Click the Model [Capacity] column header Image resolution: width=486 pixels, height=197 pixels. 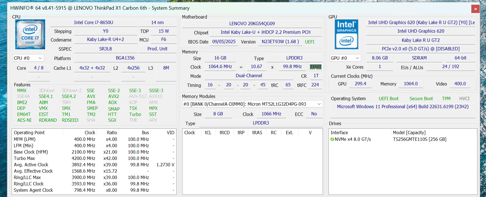434,133
